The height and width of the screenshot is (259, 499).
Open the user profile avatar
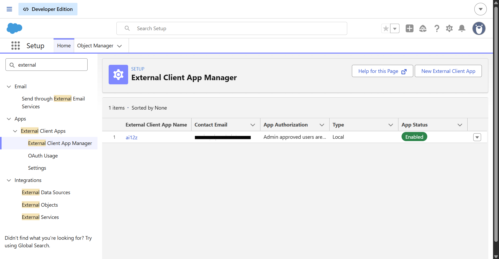pos(479,28)
